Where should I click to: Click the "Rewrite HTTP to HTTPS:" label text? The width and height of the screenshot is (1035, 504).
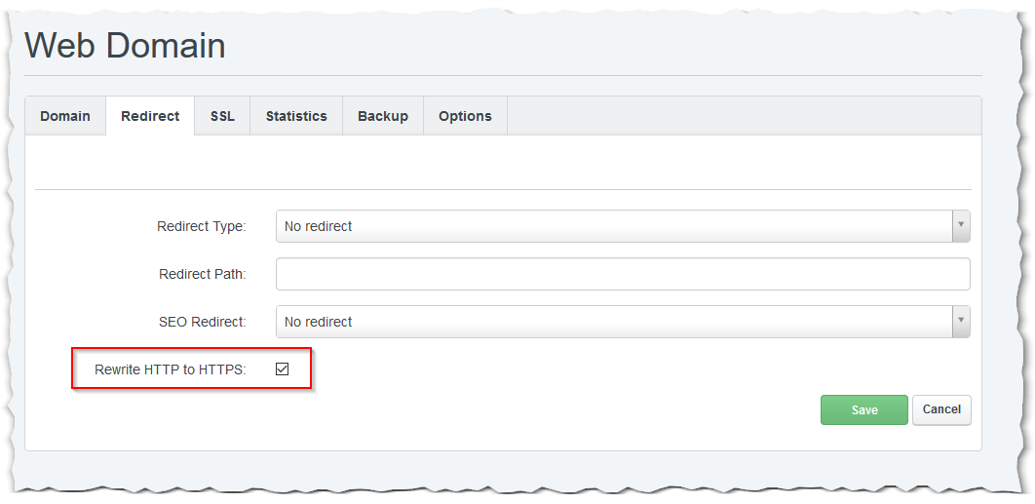[170, 369]
